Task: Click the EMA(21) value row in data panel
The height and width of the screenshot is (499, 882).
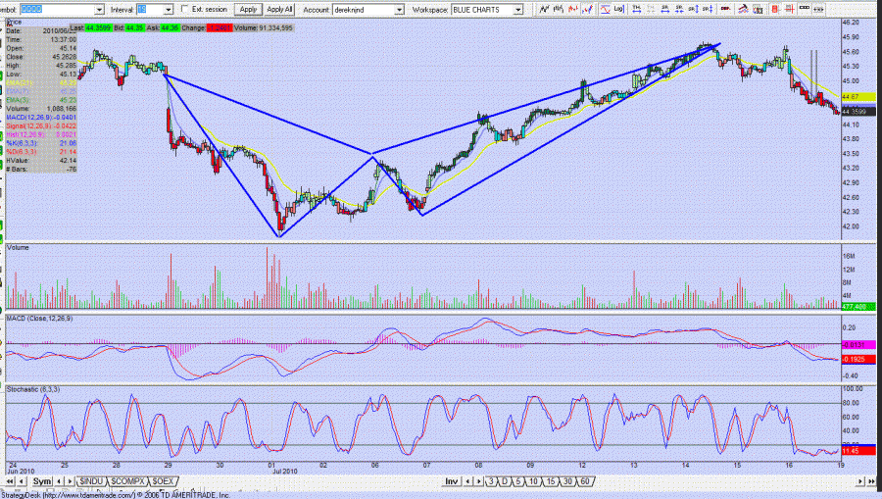Action: (x=41, y=82)
